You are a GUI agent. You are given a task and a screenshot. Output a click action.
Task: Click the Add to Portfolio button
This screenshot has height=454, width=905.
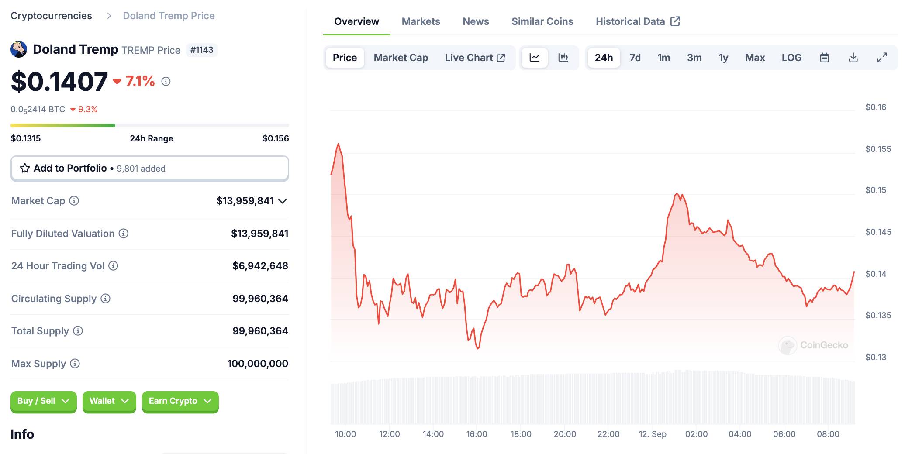pos(150,168)
